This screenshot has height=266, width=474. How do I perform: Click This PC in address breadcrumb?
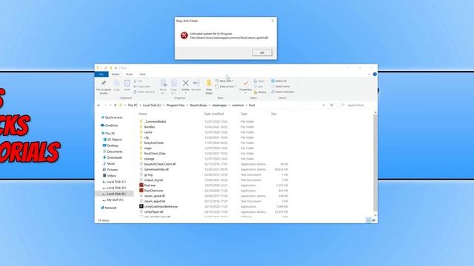point(133,105)
